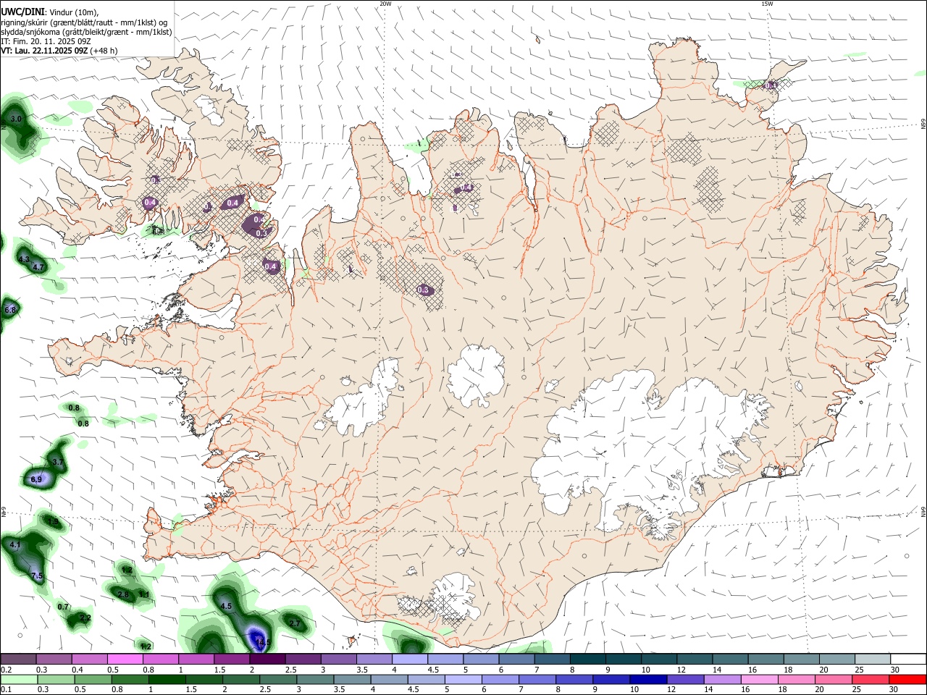The width and height of the screenshot is (927, 695).
Task: Pick the lower-row swatch above label 14
Action: coord(721,680)
